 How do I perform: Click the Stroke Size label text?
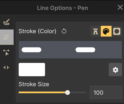pyautogui.click(x=34, y=84)
